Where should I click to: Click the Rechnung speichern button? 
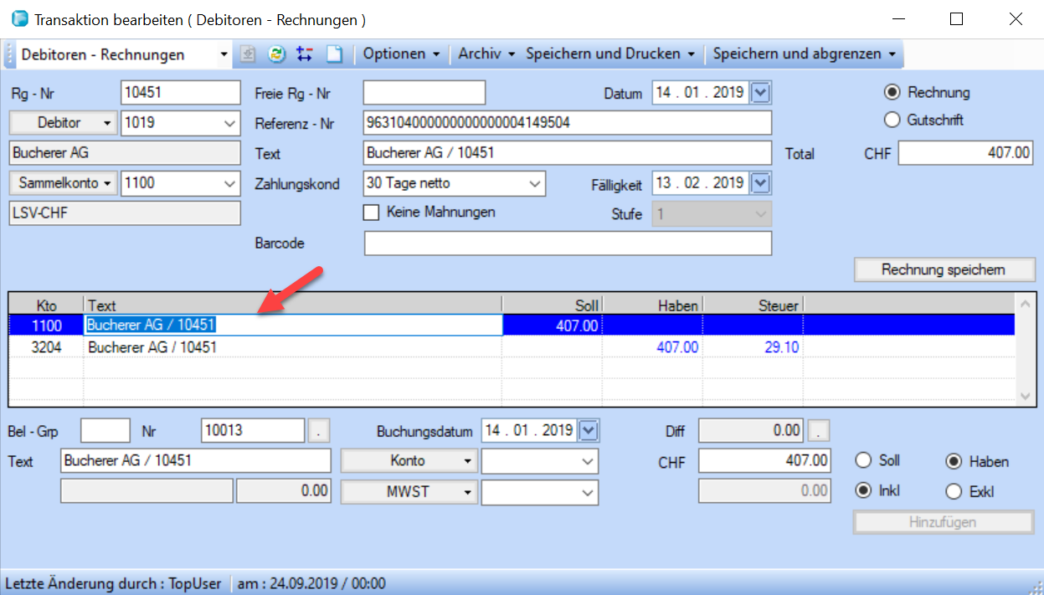coord(944,269)
